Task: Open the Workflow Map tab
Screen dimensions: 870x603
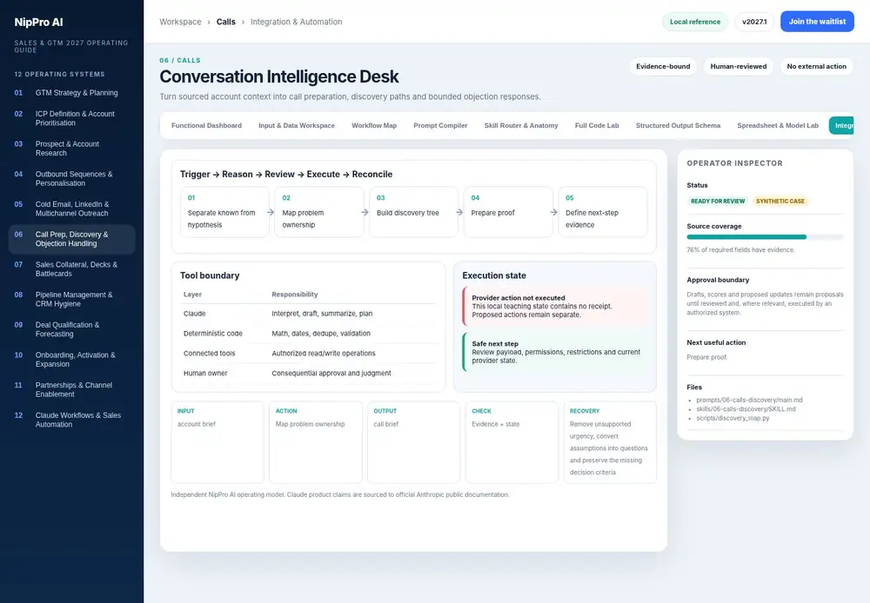Action: point(374,125)
